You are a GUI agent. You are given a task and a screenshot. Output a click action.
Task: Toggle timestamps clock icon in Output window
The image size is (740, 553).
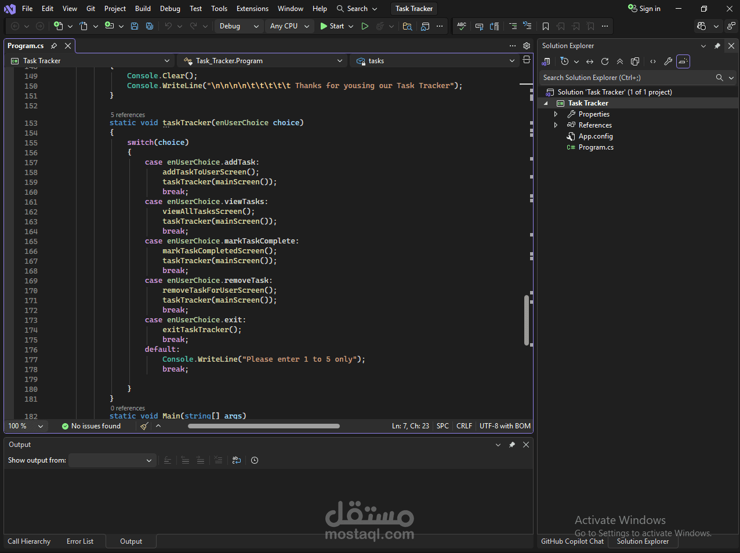[x=255, y=460]
